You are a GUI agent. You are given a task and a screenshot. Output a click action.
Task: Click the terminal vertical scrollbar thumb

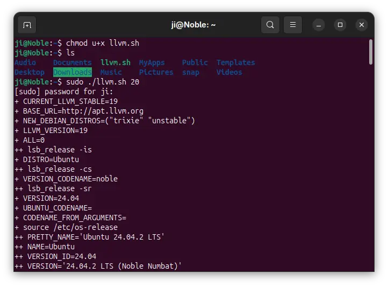click(370, 52)
